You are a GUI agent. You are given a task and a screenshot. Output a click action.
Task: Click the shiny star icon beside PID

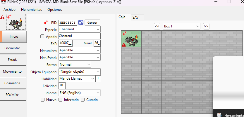45,22
